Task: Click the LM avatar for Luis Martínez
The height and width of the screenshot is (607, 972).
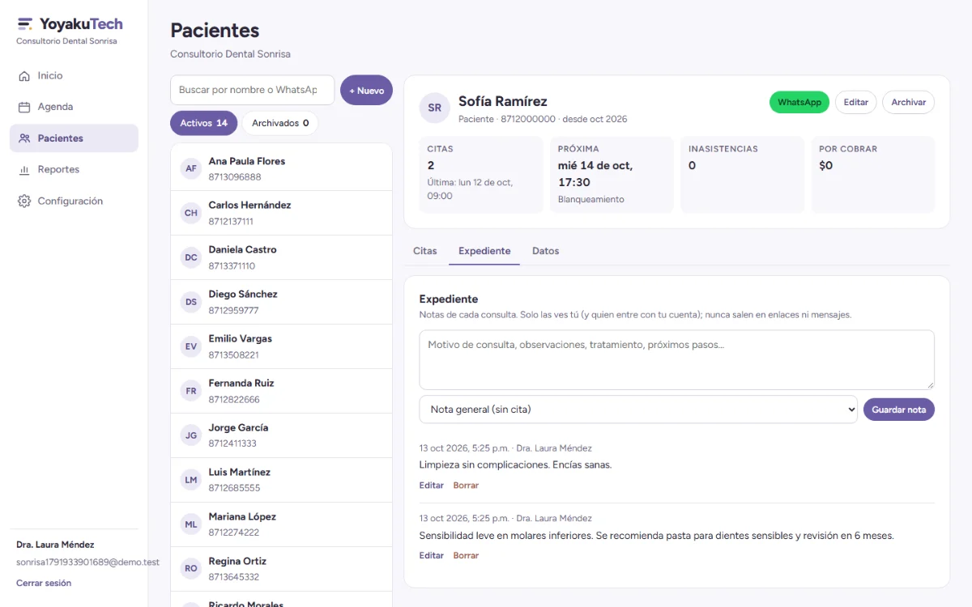Action: pyautogui.click(x=191, y=480)
